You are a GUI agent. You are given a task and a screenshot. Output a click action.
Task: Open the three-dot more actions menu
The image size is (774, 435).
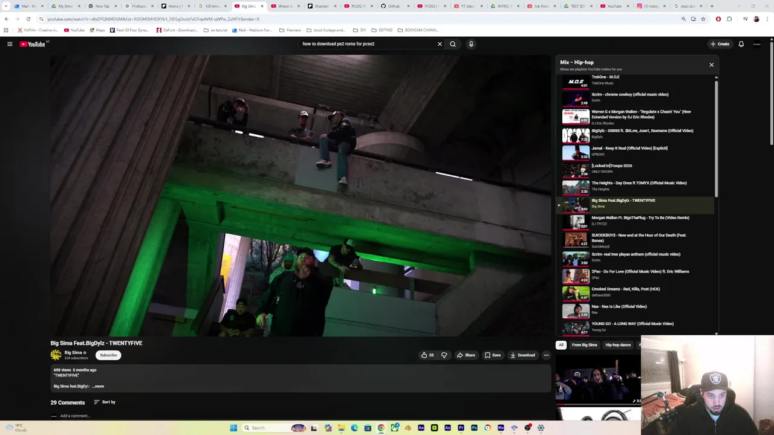(x=546, y=355)
